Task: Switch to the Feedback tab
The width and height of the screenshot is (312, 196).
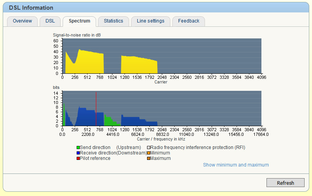Action: point(189,21)
